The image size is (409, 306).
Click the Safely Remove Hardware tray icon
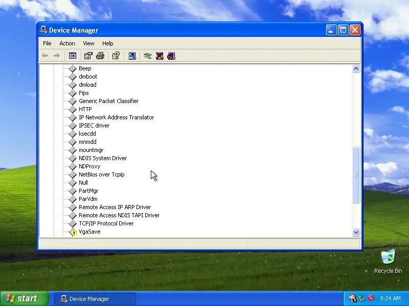pyautogui.click(x=362, y=298)
